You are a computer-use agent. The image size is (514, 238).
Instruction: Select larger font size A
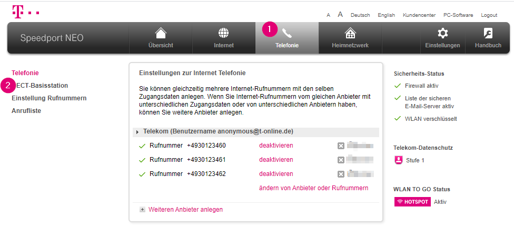(x=340, y=15)
